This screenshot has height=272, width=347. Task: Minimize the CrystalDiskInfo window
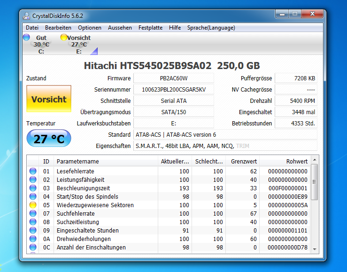[282, 15]
